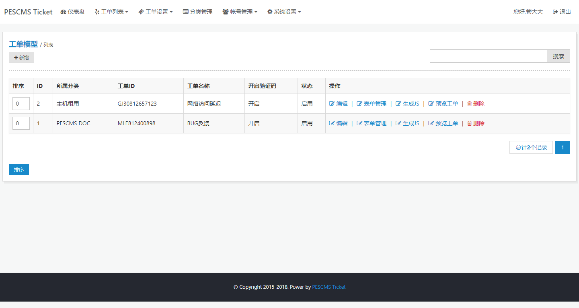Image resolution: width=579 pixels, height=308 pixels.
Task: Click the dashboard gauge icon beside 仪表盘
Action: click(63, 12)
